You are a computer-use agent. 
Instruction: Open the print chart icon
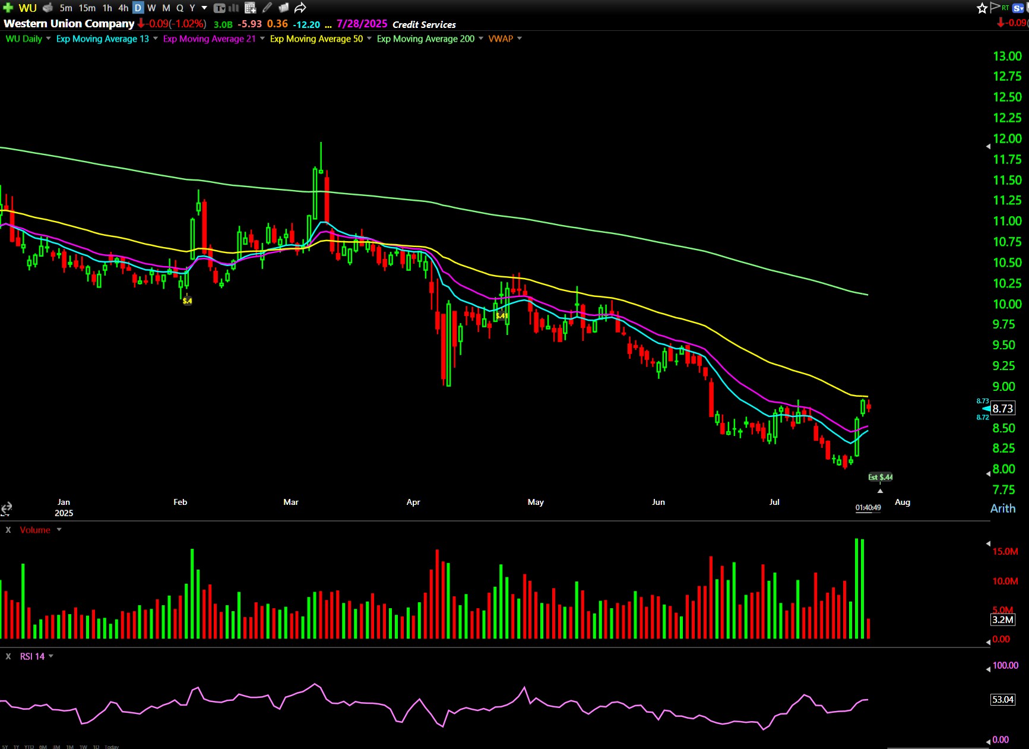point(48,8)
